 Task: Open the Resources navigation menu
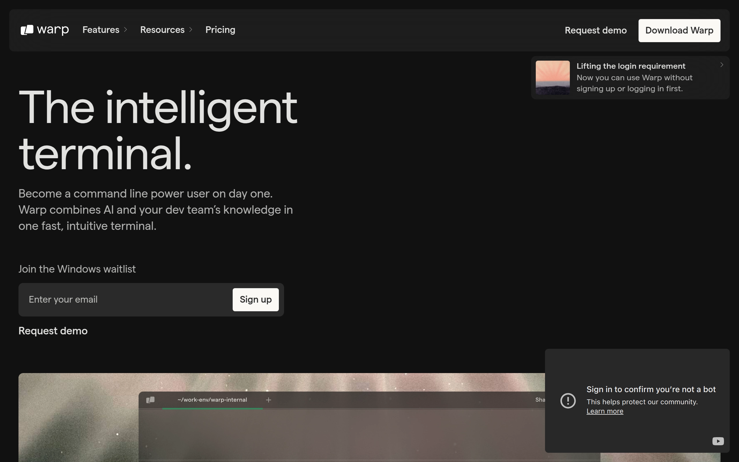(x=162, y=30)
